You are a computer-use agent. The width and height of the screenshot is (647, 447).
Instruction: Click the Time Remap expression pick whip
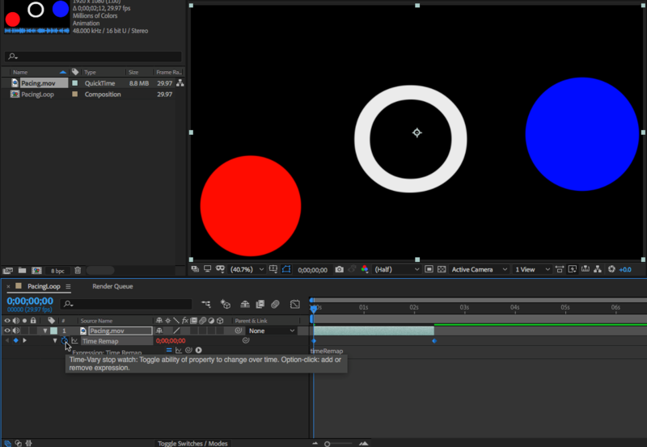click(188, 350)
